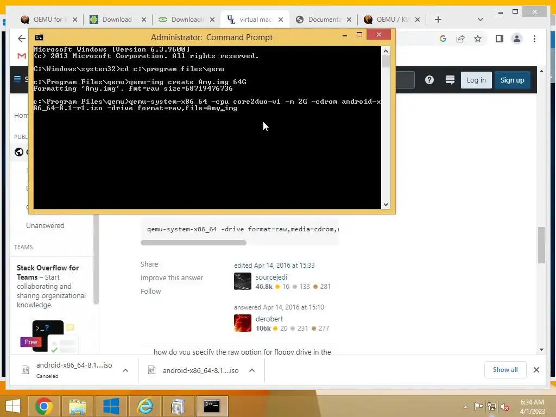Open Chrome from the taskbar
This screenshot has height=417, width=556.
click(x=43, y=406)
